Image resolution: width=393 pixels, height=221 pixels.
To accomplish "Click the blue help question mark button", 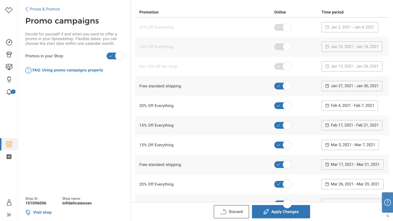I will click(x=388, y=202).
